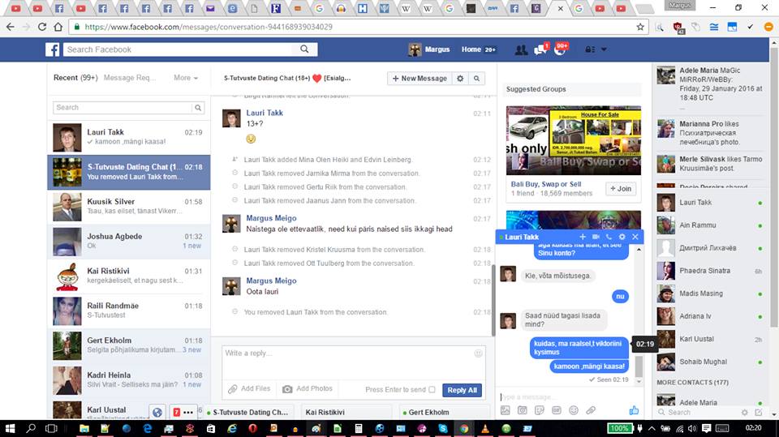The height and width of the screenshot is (437, 779).
Task: Bookmark this page with star icon
Action: [x=640, y=27]
